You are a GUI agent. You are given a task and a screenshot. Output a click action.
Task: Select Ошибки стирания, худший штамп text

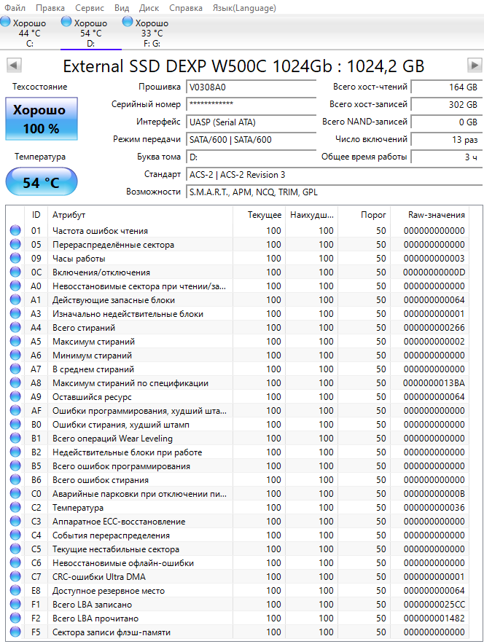click(x=121, y=425)
